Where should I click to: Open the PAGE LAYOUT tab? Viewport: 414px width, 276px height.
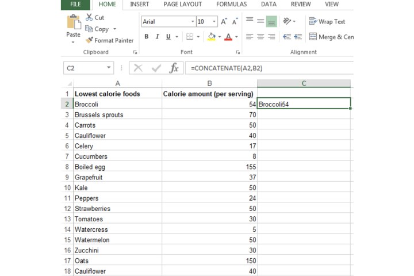coord(182,5)
